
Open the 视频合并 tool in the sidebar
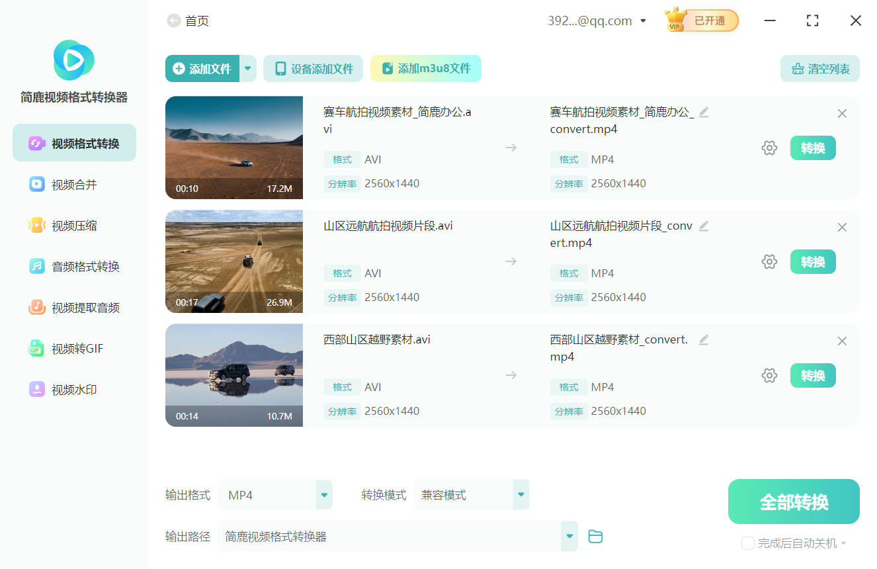pos(63,184)
